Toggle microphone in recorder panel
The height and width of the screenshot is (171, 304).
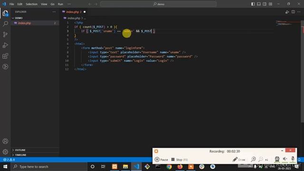coord(293,159)
